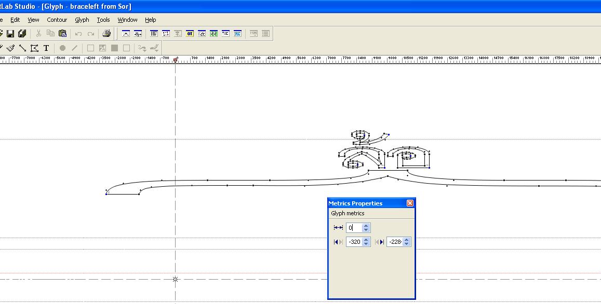Open the green Font window icon
The width and height of the screenshot is (601, 304).
coord(213,34)
